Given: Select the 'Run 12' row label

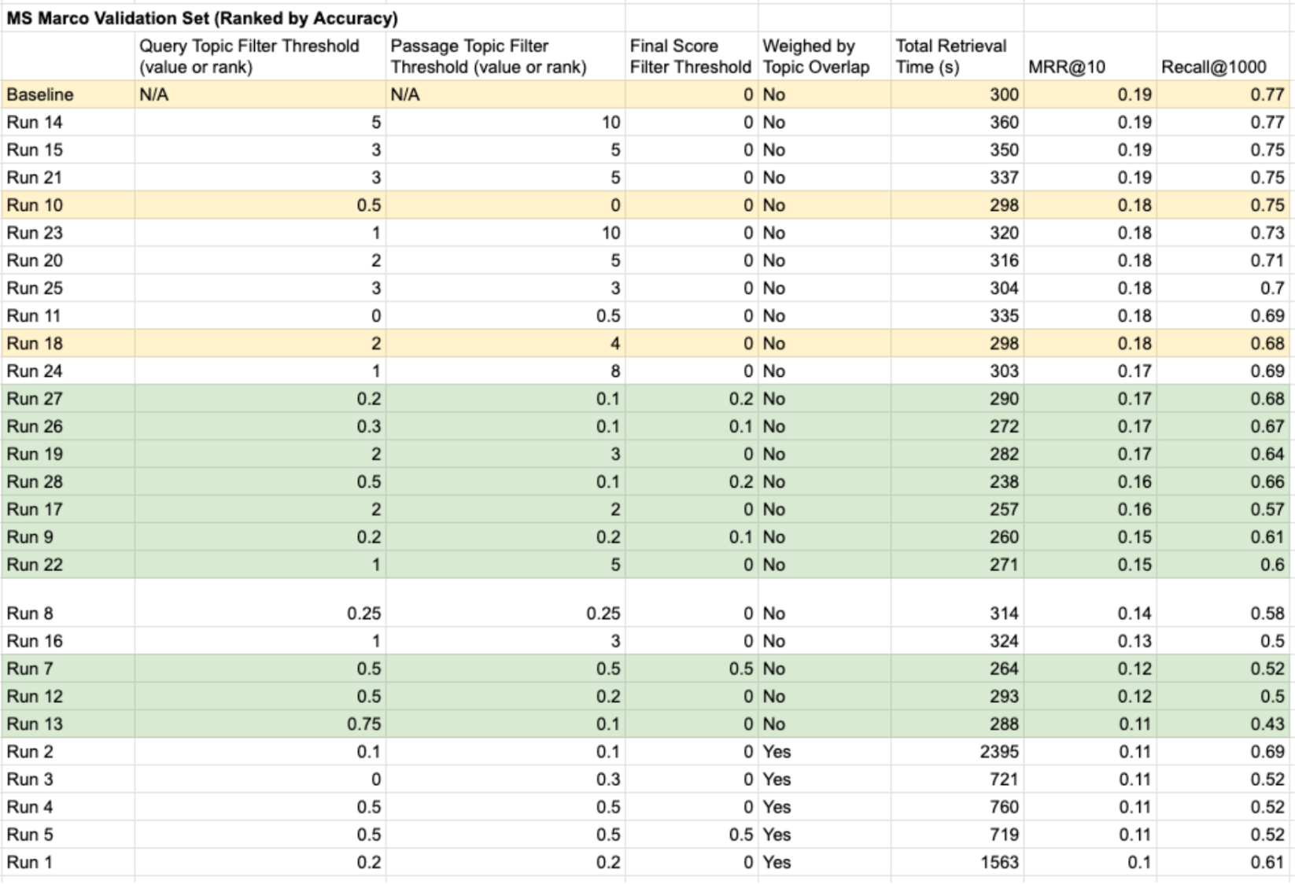Looking at the screenshot, I should pos(35,696).
